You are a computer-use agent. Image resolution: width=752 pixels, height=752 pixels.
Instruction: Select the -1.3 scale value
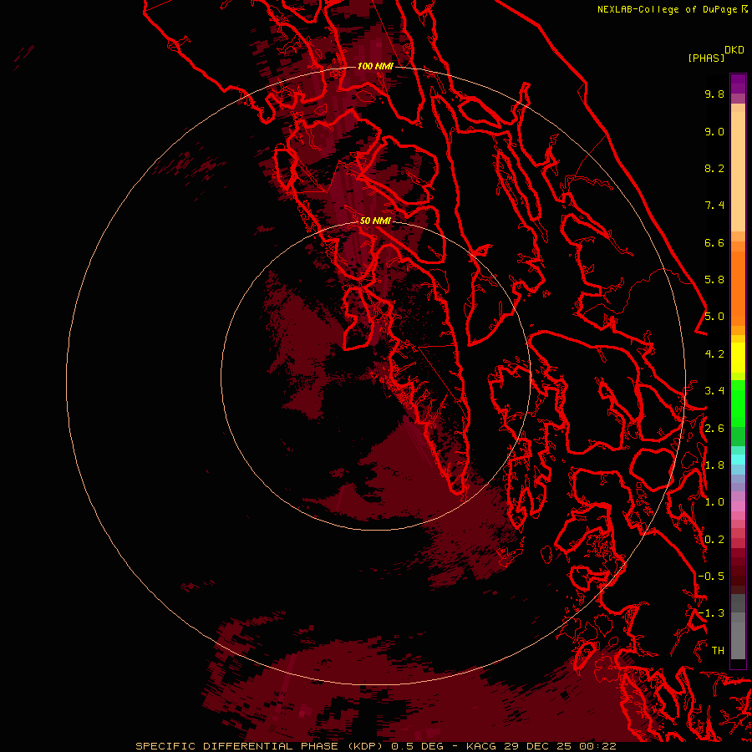coord(711,613)
